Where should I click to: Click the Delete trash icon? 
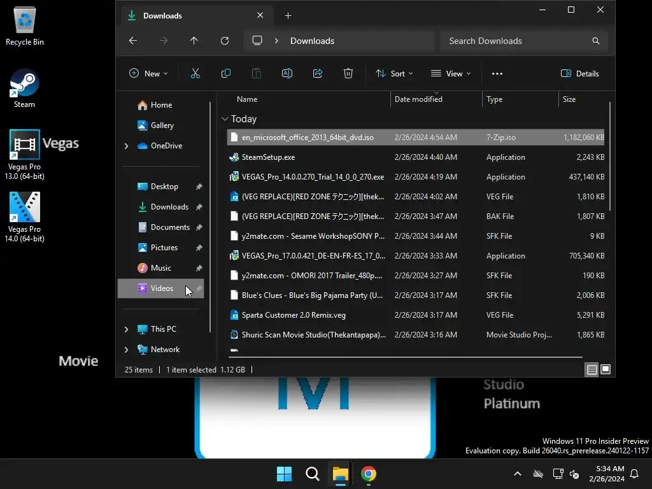[x=348, y=74]
